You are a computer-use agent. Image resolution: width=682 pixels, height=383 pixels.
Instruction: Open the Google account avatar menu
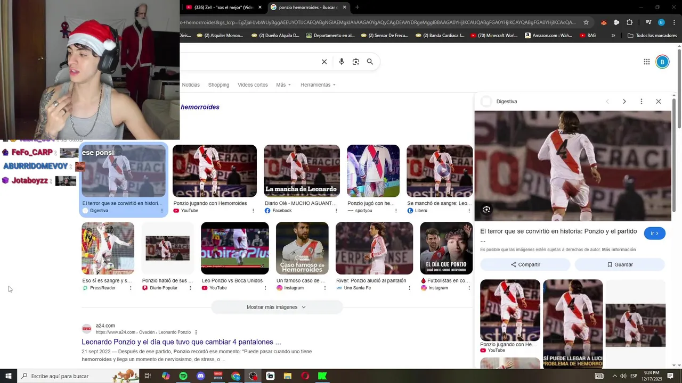662,62
